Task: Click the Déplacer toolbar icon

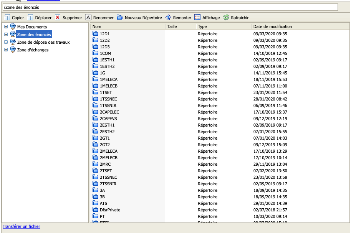Action: coord(30,18)
